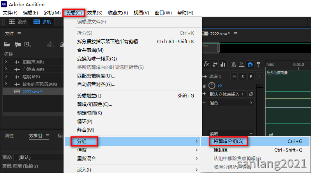Click the marker pin icon
The image size is (311, 173).
258,64
